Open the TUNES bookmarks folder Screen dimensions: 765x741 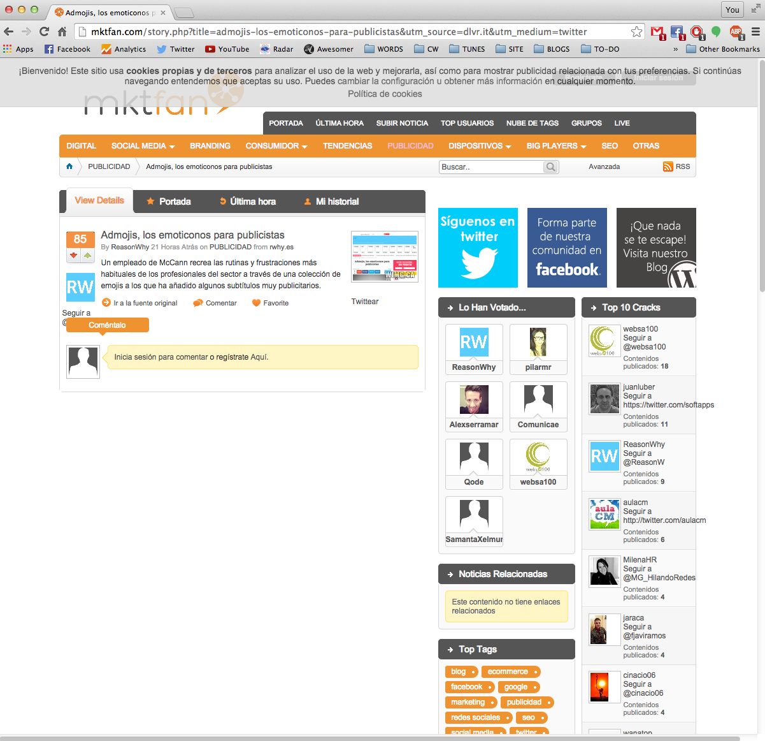click(x=467, y=49)
